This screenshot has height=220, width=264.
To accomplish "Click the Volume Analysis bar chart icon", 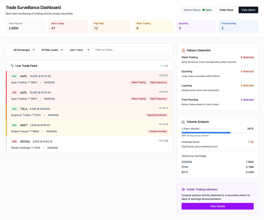I will point(183,122).
